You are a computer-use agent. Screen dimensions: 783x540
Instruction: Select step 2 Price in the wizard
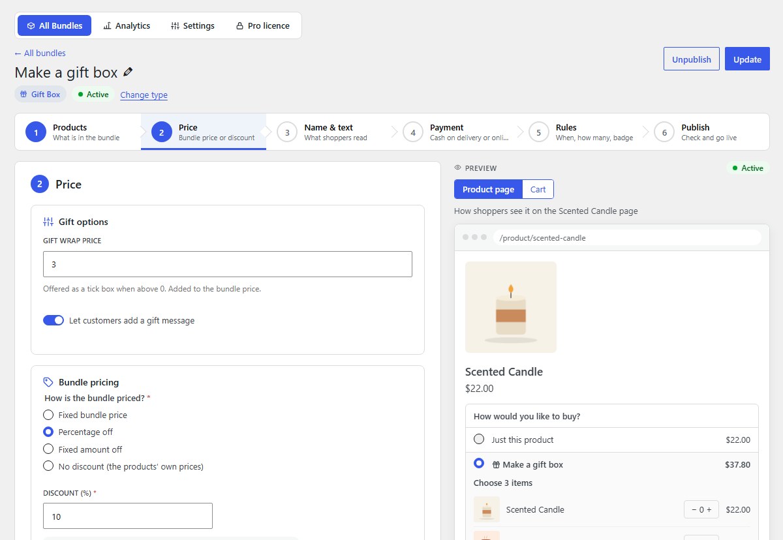click(204, 132)
